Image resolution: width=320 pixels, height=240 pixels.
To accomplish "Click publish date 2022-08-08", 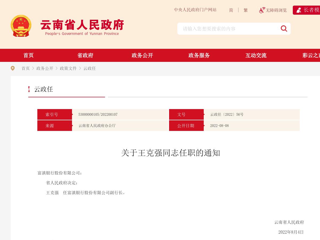I will (x=219, y=126).
